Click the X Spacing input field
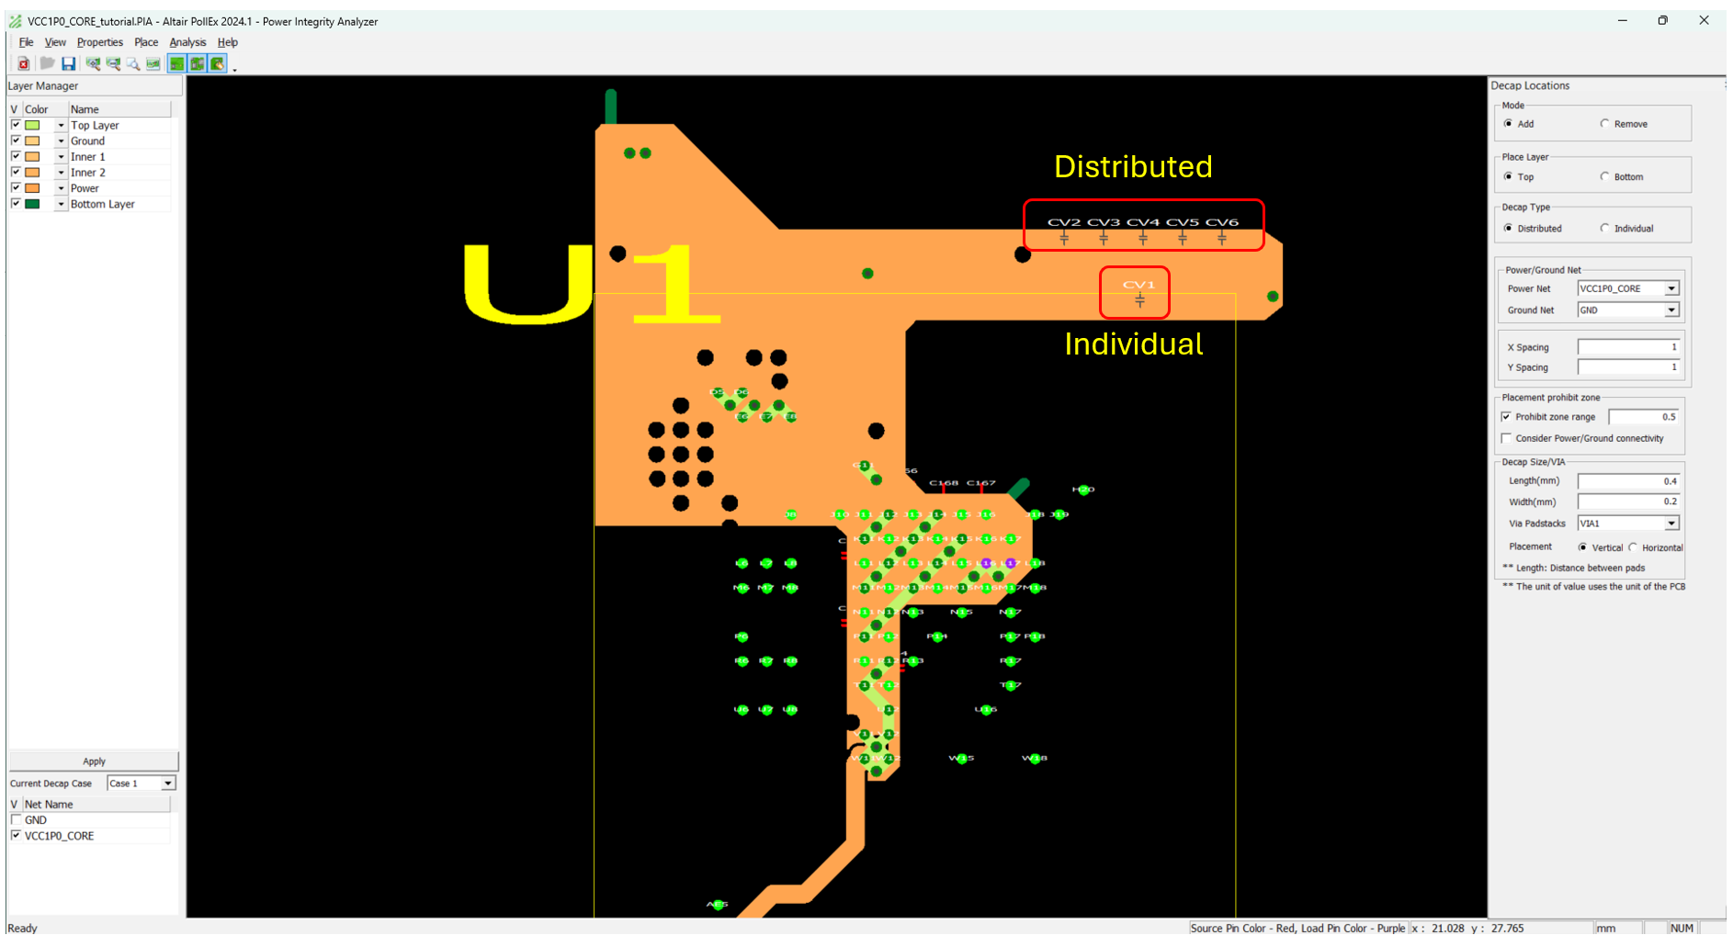This screenshot has height=935, width=1733. pyautogui.click(x=1628, y=347)
